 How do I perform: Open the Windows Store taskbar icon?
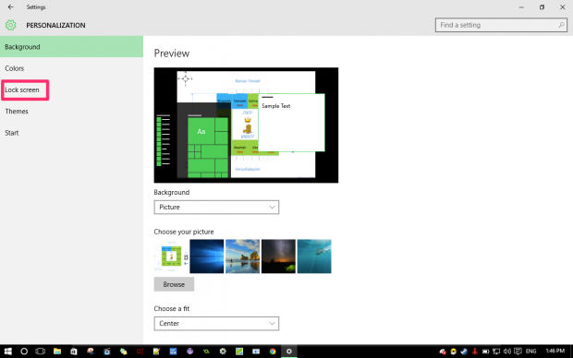pyautogui.click(x=73, y=351)
